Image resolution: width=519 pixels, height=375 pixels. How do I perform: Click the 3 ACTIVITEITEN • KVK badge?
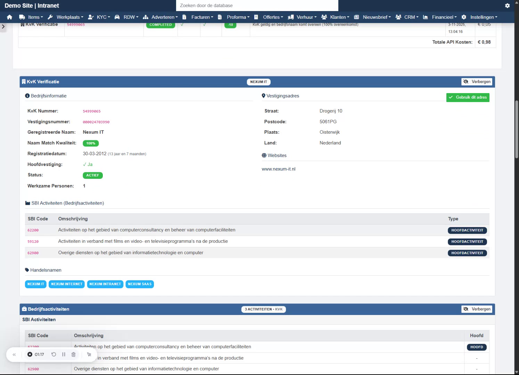pos(264,309)
